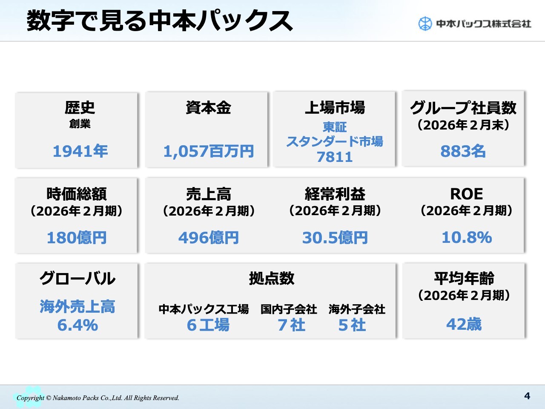Select the 海外子会社 5社 value

[352, 325]
